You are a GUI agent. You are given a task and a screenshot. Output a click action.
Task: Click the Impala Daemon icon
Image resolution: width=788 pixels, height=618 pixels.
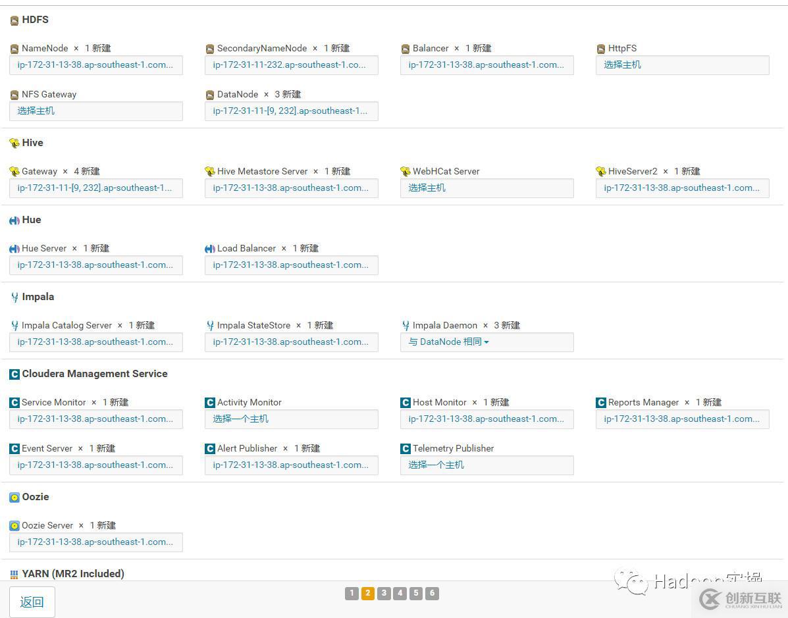point(406,326)
